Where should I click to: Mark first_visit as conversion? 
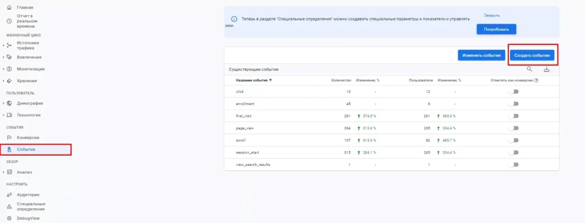tap(514, 116)
